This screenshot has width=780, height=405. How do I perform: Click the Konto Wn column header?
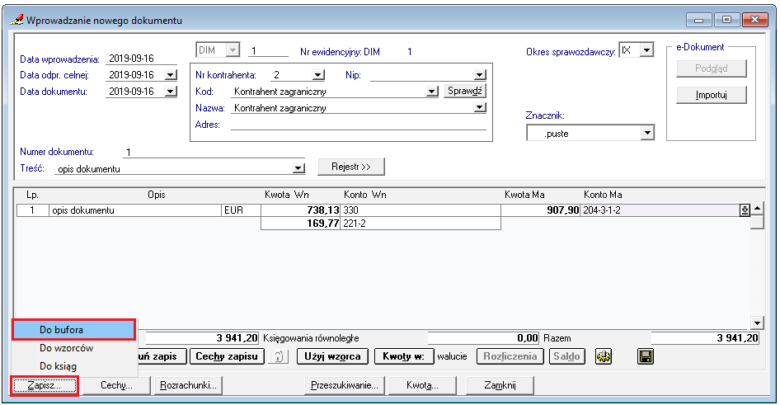coord(364,195)
